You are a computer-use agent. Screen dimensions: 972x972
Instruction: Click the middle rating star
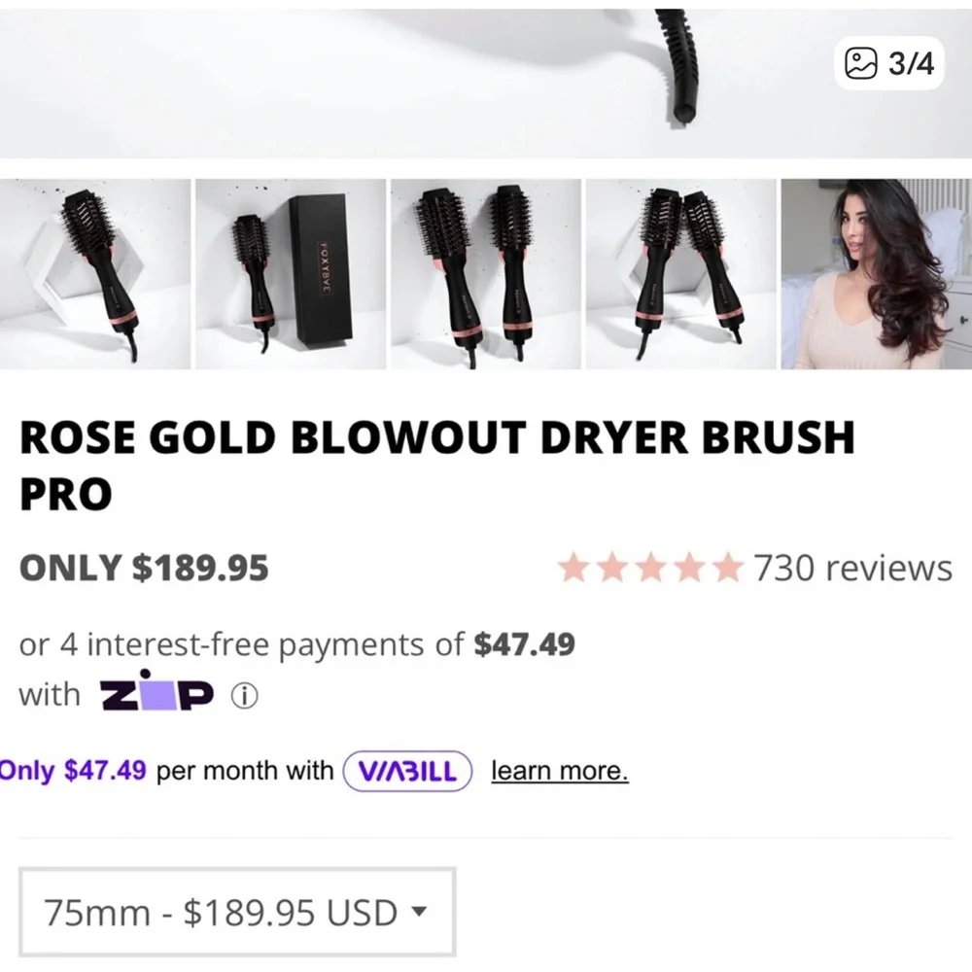pos(650,568)
